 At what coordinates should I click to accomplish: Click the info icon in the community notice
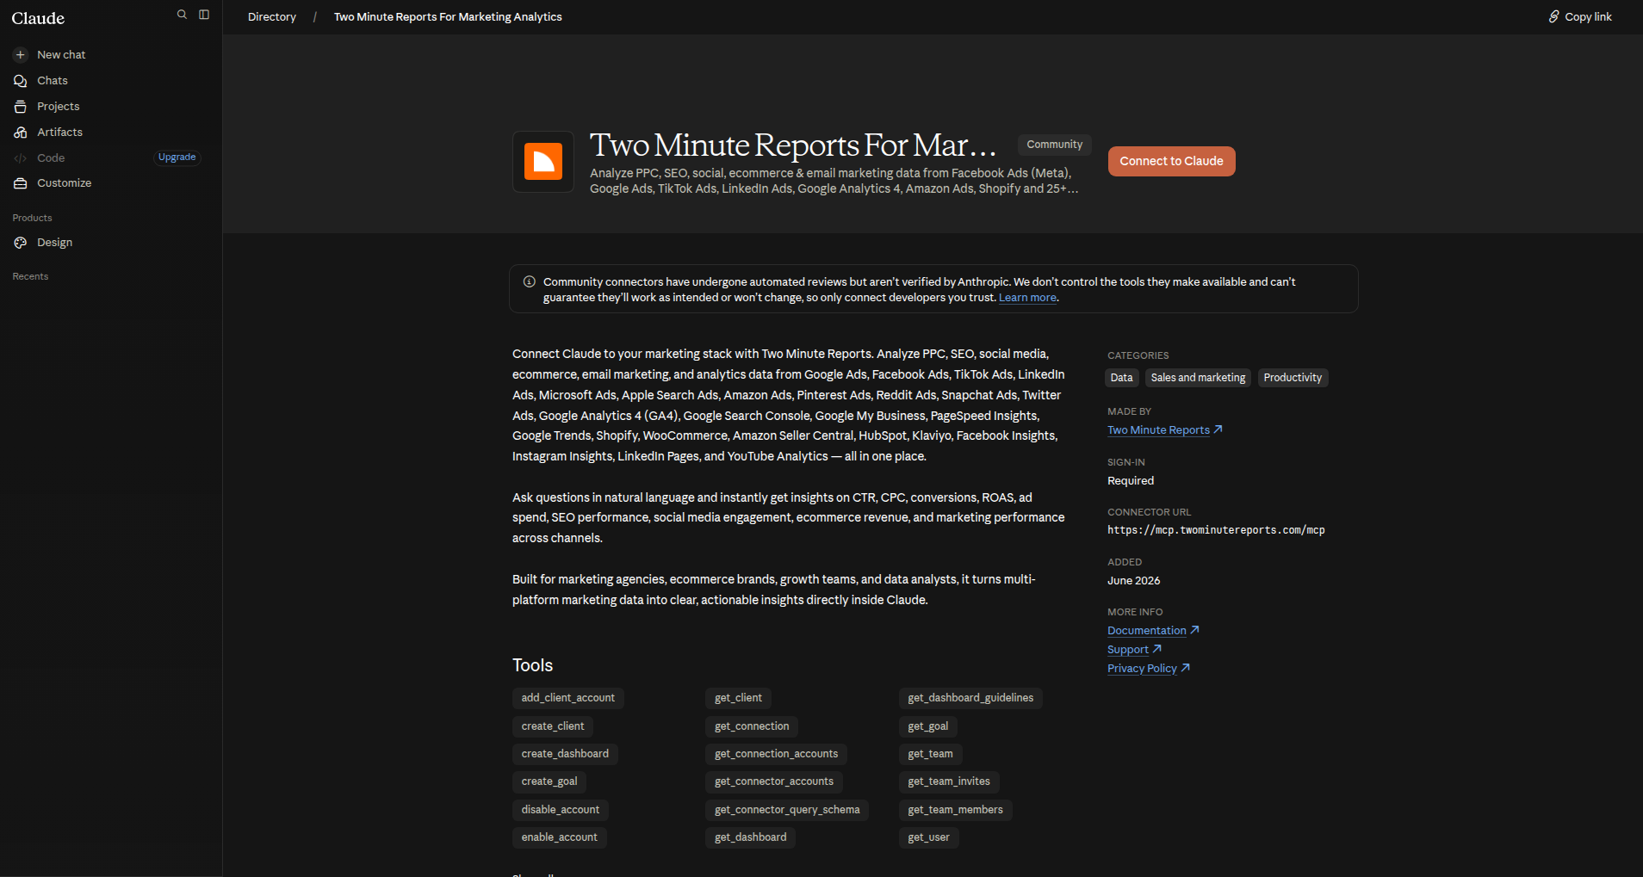530,281
